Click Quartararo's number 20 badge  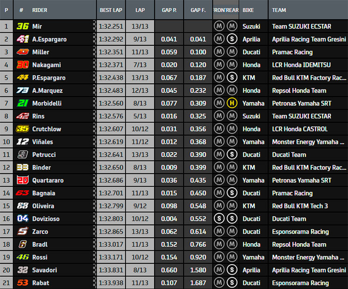[x=22, y=180]
